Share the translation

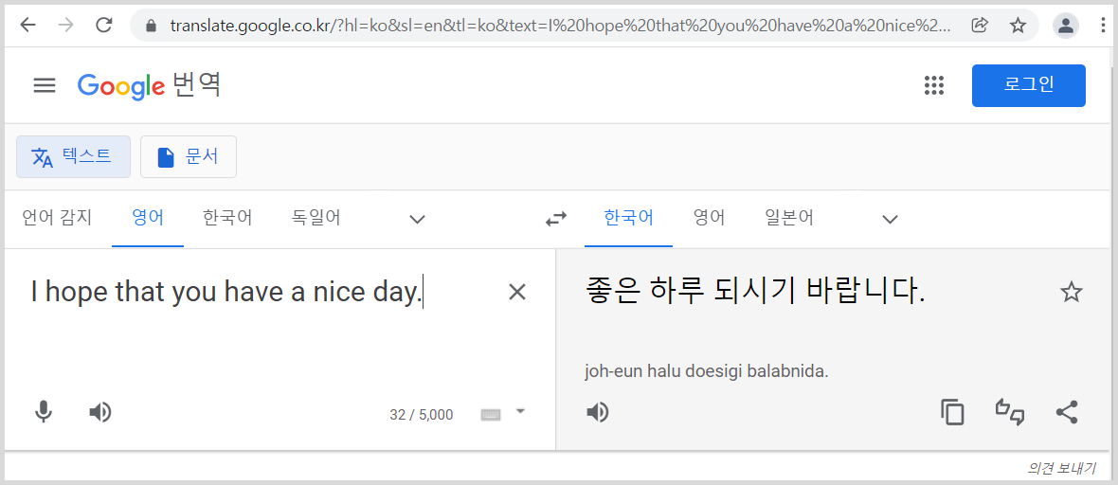pyautogui.click(x=1067, y=412)
